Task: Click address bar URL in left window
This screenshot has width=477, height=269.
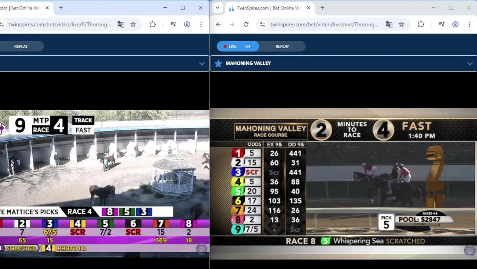Action: (x=60, y=24)
